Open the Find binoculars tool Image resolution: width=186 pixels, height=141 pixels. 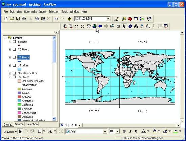coord(136,26)
